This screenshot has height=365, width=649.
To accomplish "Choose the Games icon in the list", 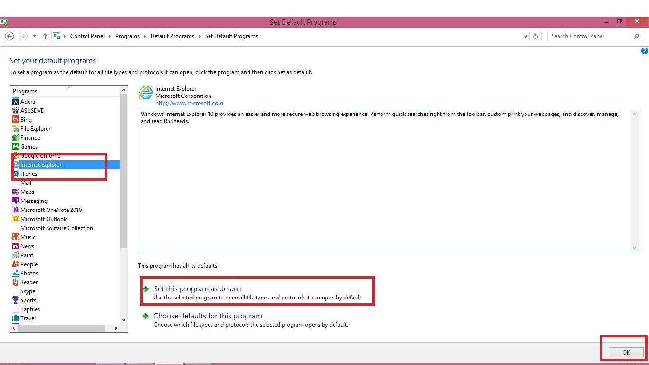I will pos(16,147).
